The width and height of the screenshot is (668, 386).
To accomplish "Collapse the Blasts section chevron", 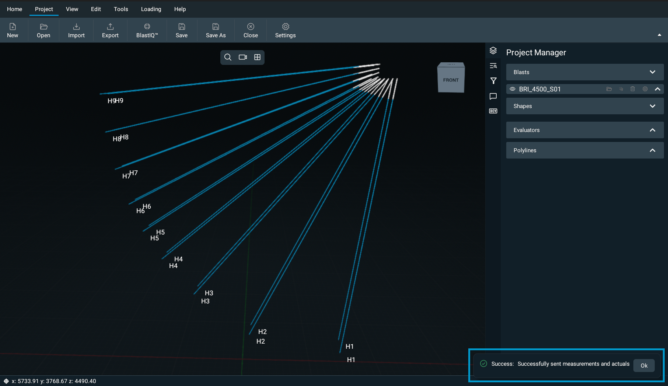I will pos(653,72).
